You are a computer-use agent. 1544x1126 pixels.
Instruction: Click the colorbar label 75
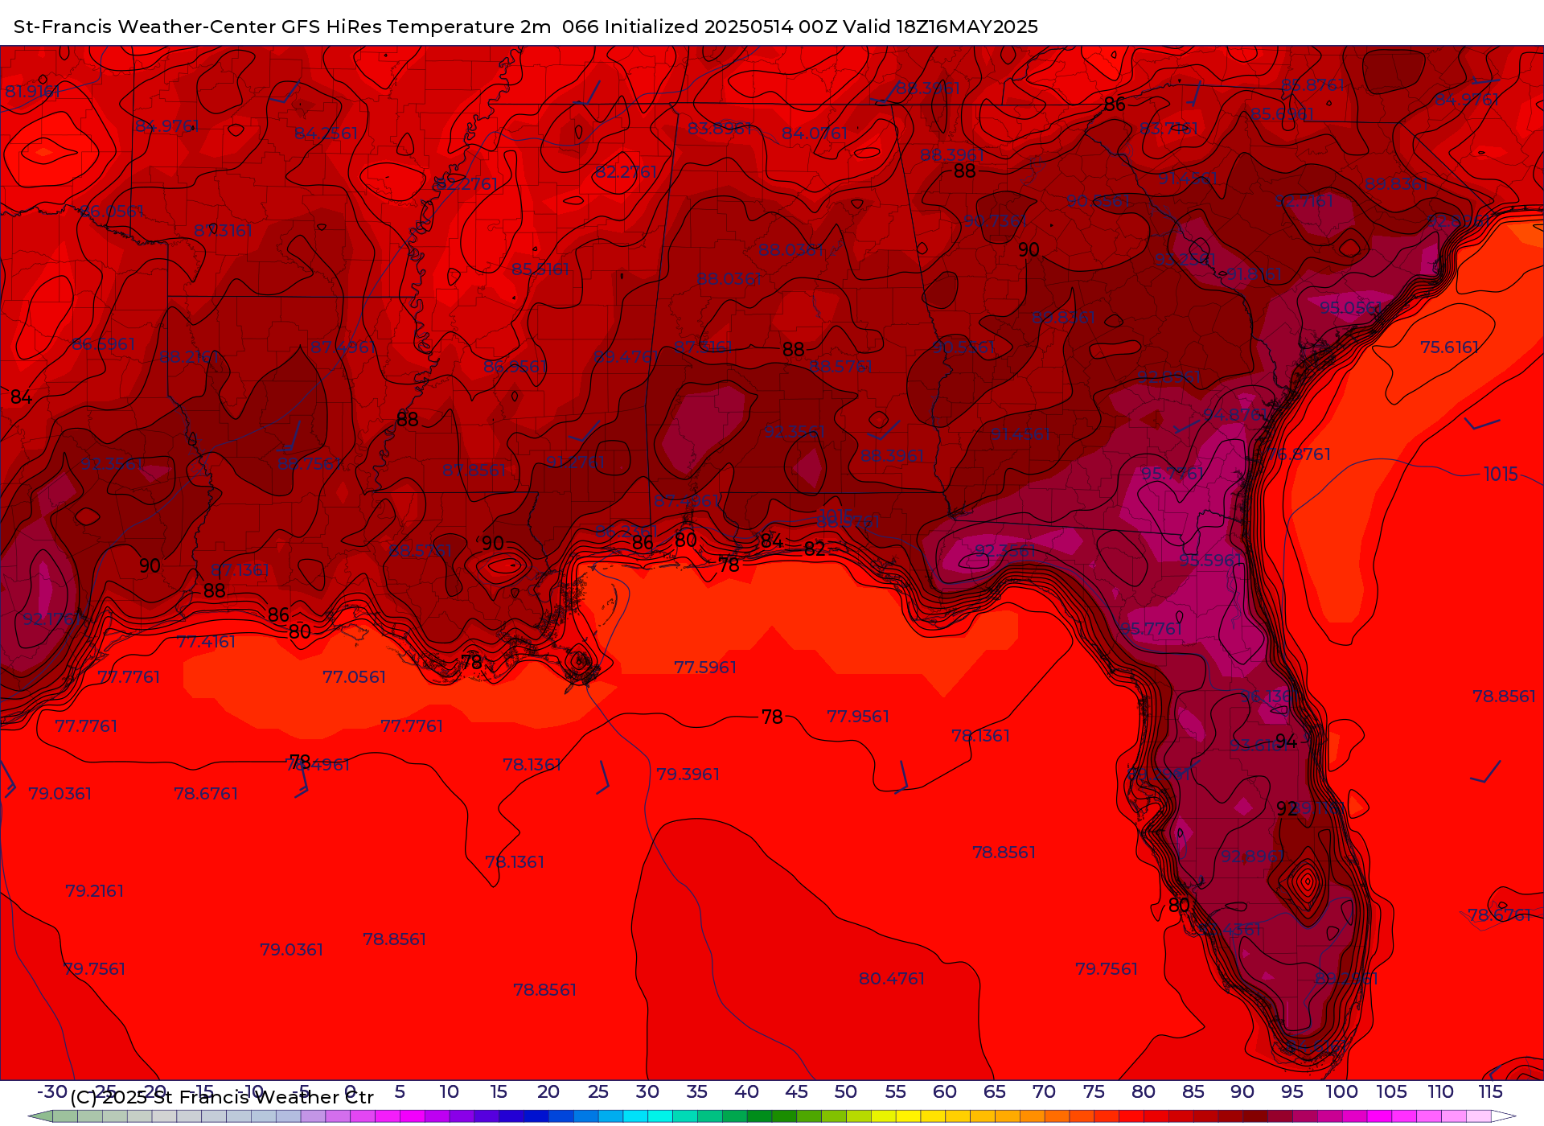click(1094, 1091)
